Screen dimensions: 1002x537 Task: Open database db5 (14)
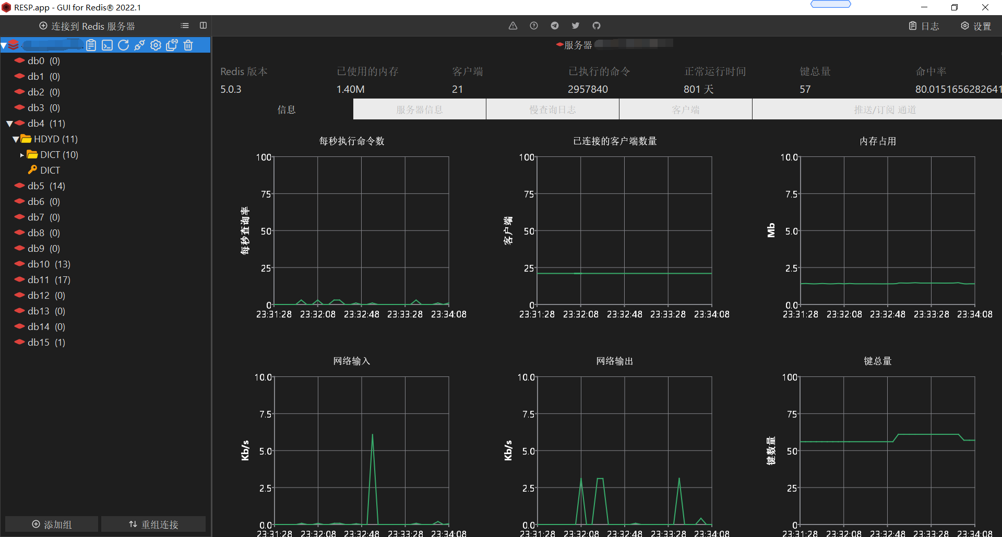point(46,186)
